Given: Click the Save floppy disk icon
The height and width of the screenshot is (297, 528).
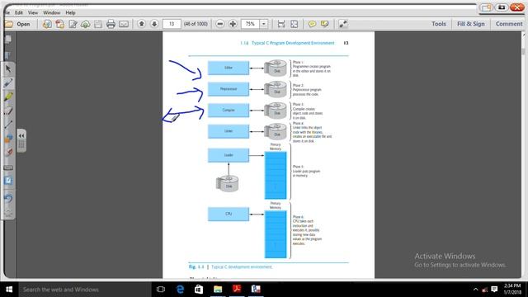Looking at the screenshot, I should coord(98,24).
